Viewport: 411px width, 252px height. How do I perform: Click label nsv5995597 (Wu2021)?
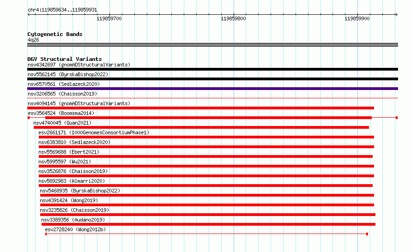(x=65, y=162)
